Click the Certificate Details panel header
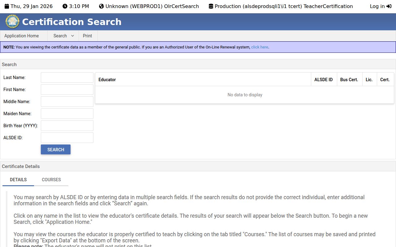Image resolution: width=396 pixels, height=247 pixels. (198, 166)
